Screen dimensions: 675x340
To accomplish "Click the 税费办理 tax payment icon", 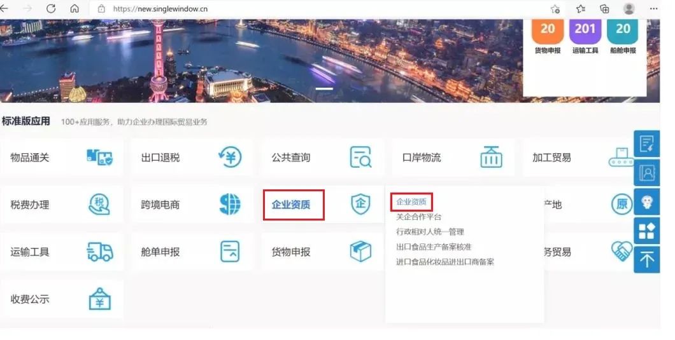I will [99, 204].
